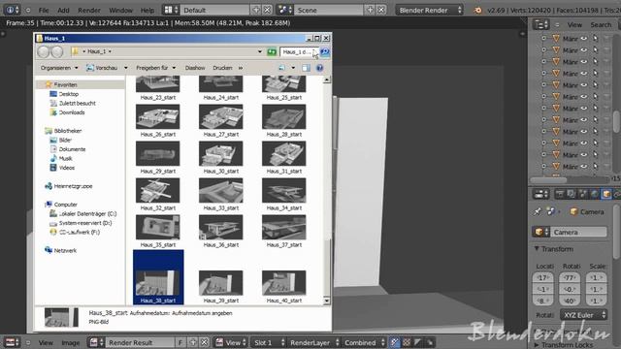621x349 pixels.
Task: Toggle selectability cursor of first Mänr object
Action: click(595, 39)
